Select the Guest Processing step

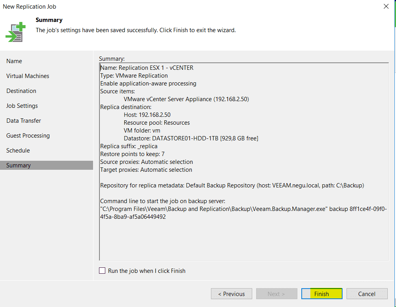pos(28,135)
